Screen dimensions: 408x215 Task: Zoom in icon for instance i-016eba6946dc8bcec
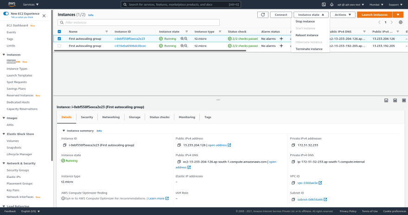point(182,46)
